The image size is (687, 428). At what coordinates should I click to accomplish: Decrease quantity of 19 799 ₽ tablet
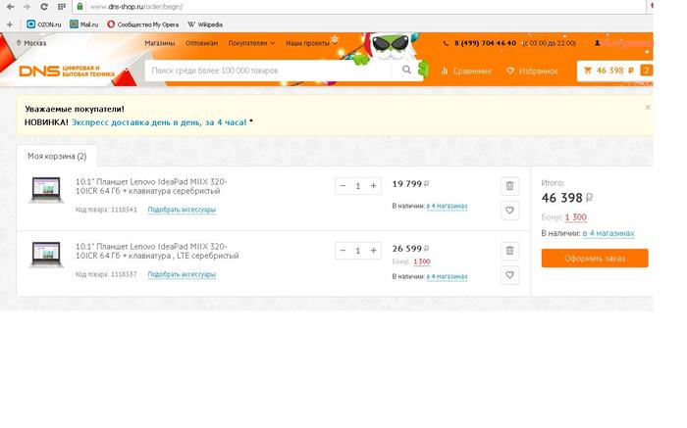tap(343, 186)
